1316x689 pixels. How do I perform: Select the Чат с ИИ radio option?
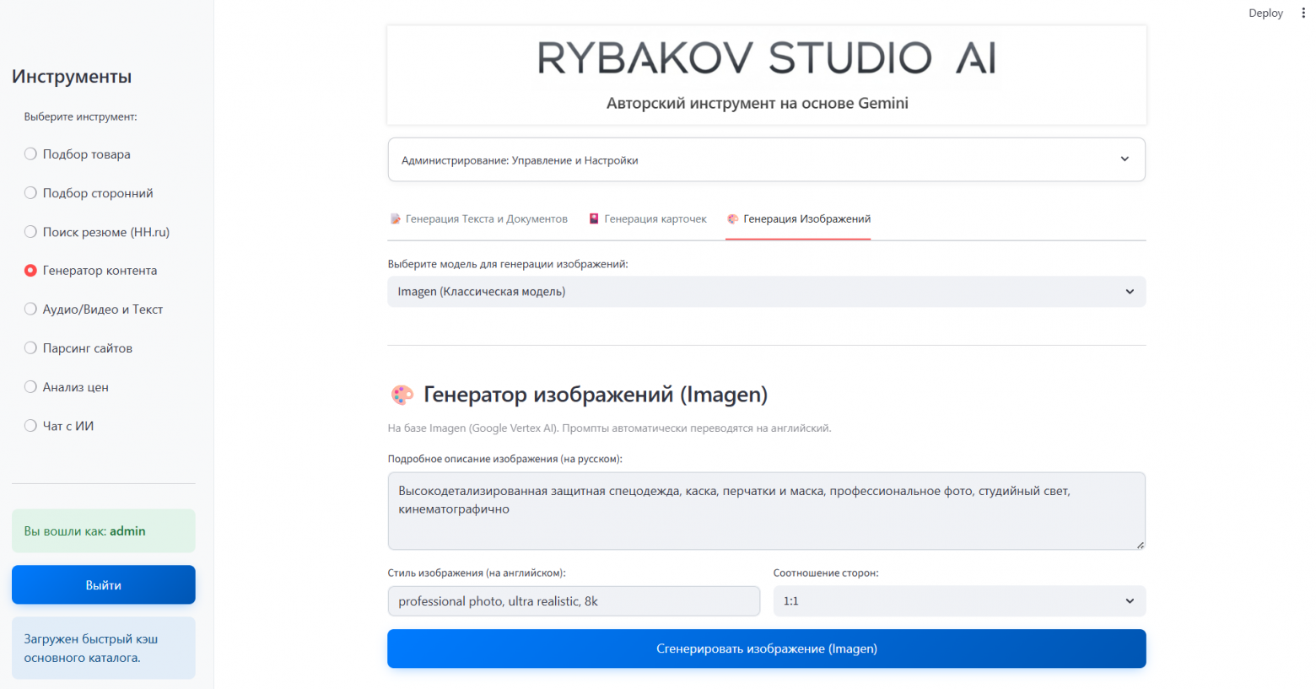pyautogui.click(x=59, y=426)
